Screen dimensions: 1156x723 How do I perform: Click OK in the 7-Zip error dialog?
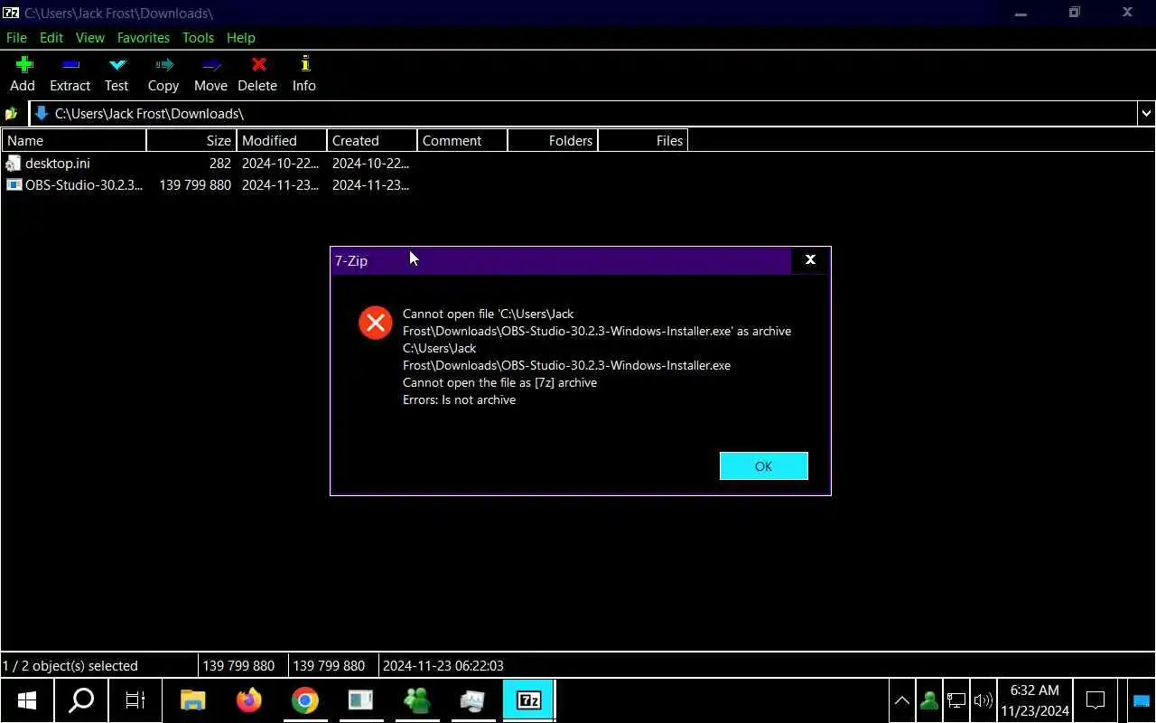point(764,466)
